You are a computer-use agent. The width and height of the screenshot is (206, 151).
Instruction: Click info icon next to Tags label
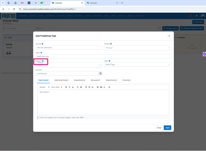coord(110,61)
